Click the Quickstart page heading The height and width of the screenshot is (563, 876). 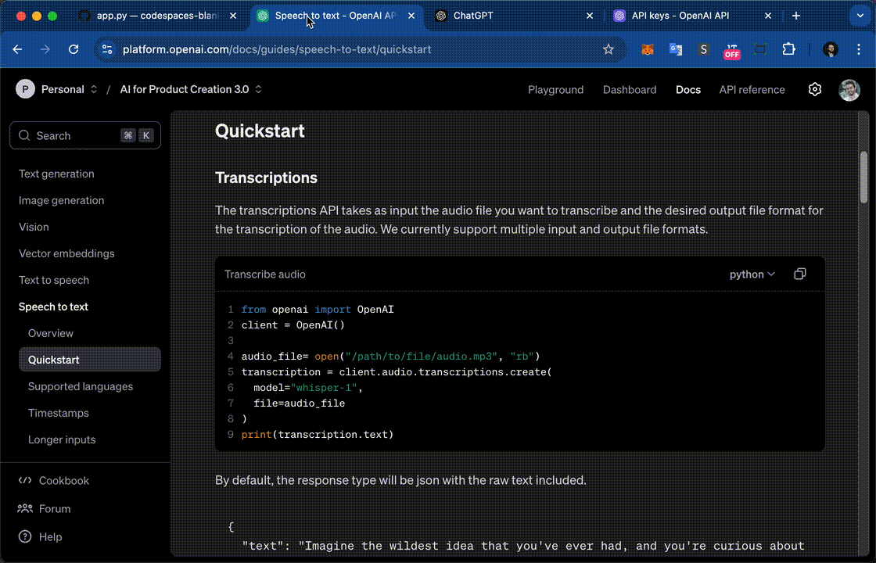260,131
